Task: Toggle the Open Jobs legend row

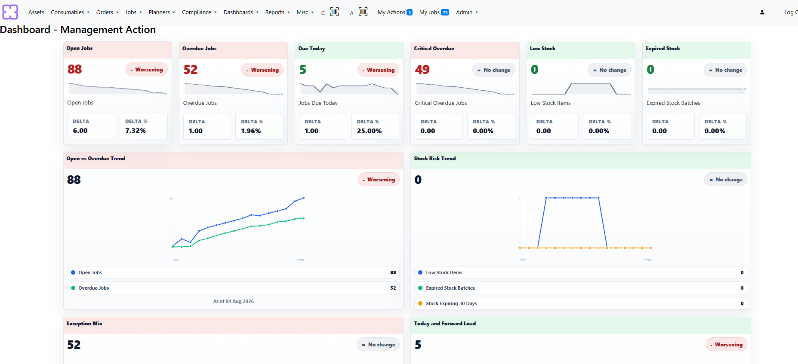Action: [233, 272]
